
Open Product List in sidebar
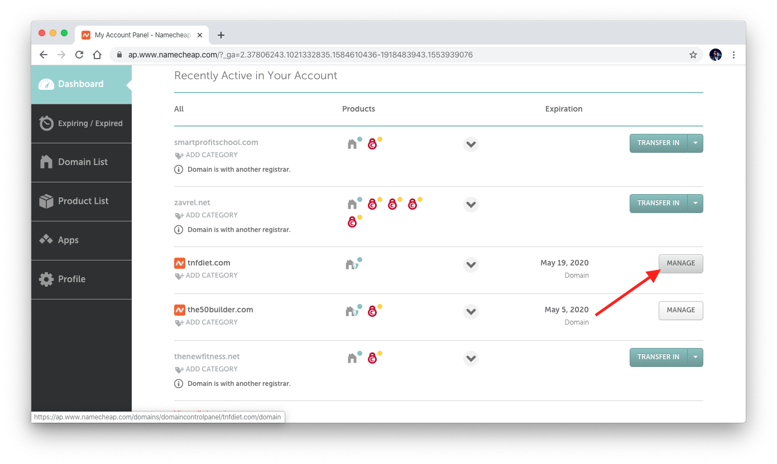click(81, 201)
